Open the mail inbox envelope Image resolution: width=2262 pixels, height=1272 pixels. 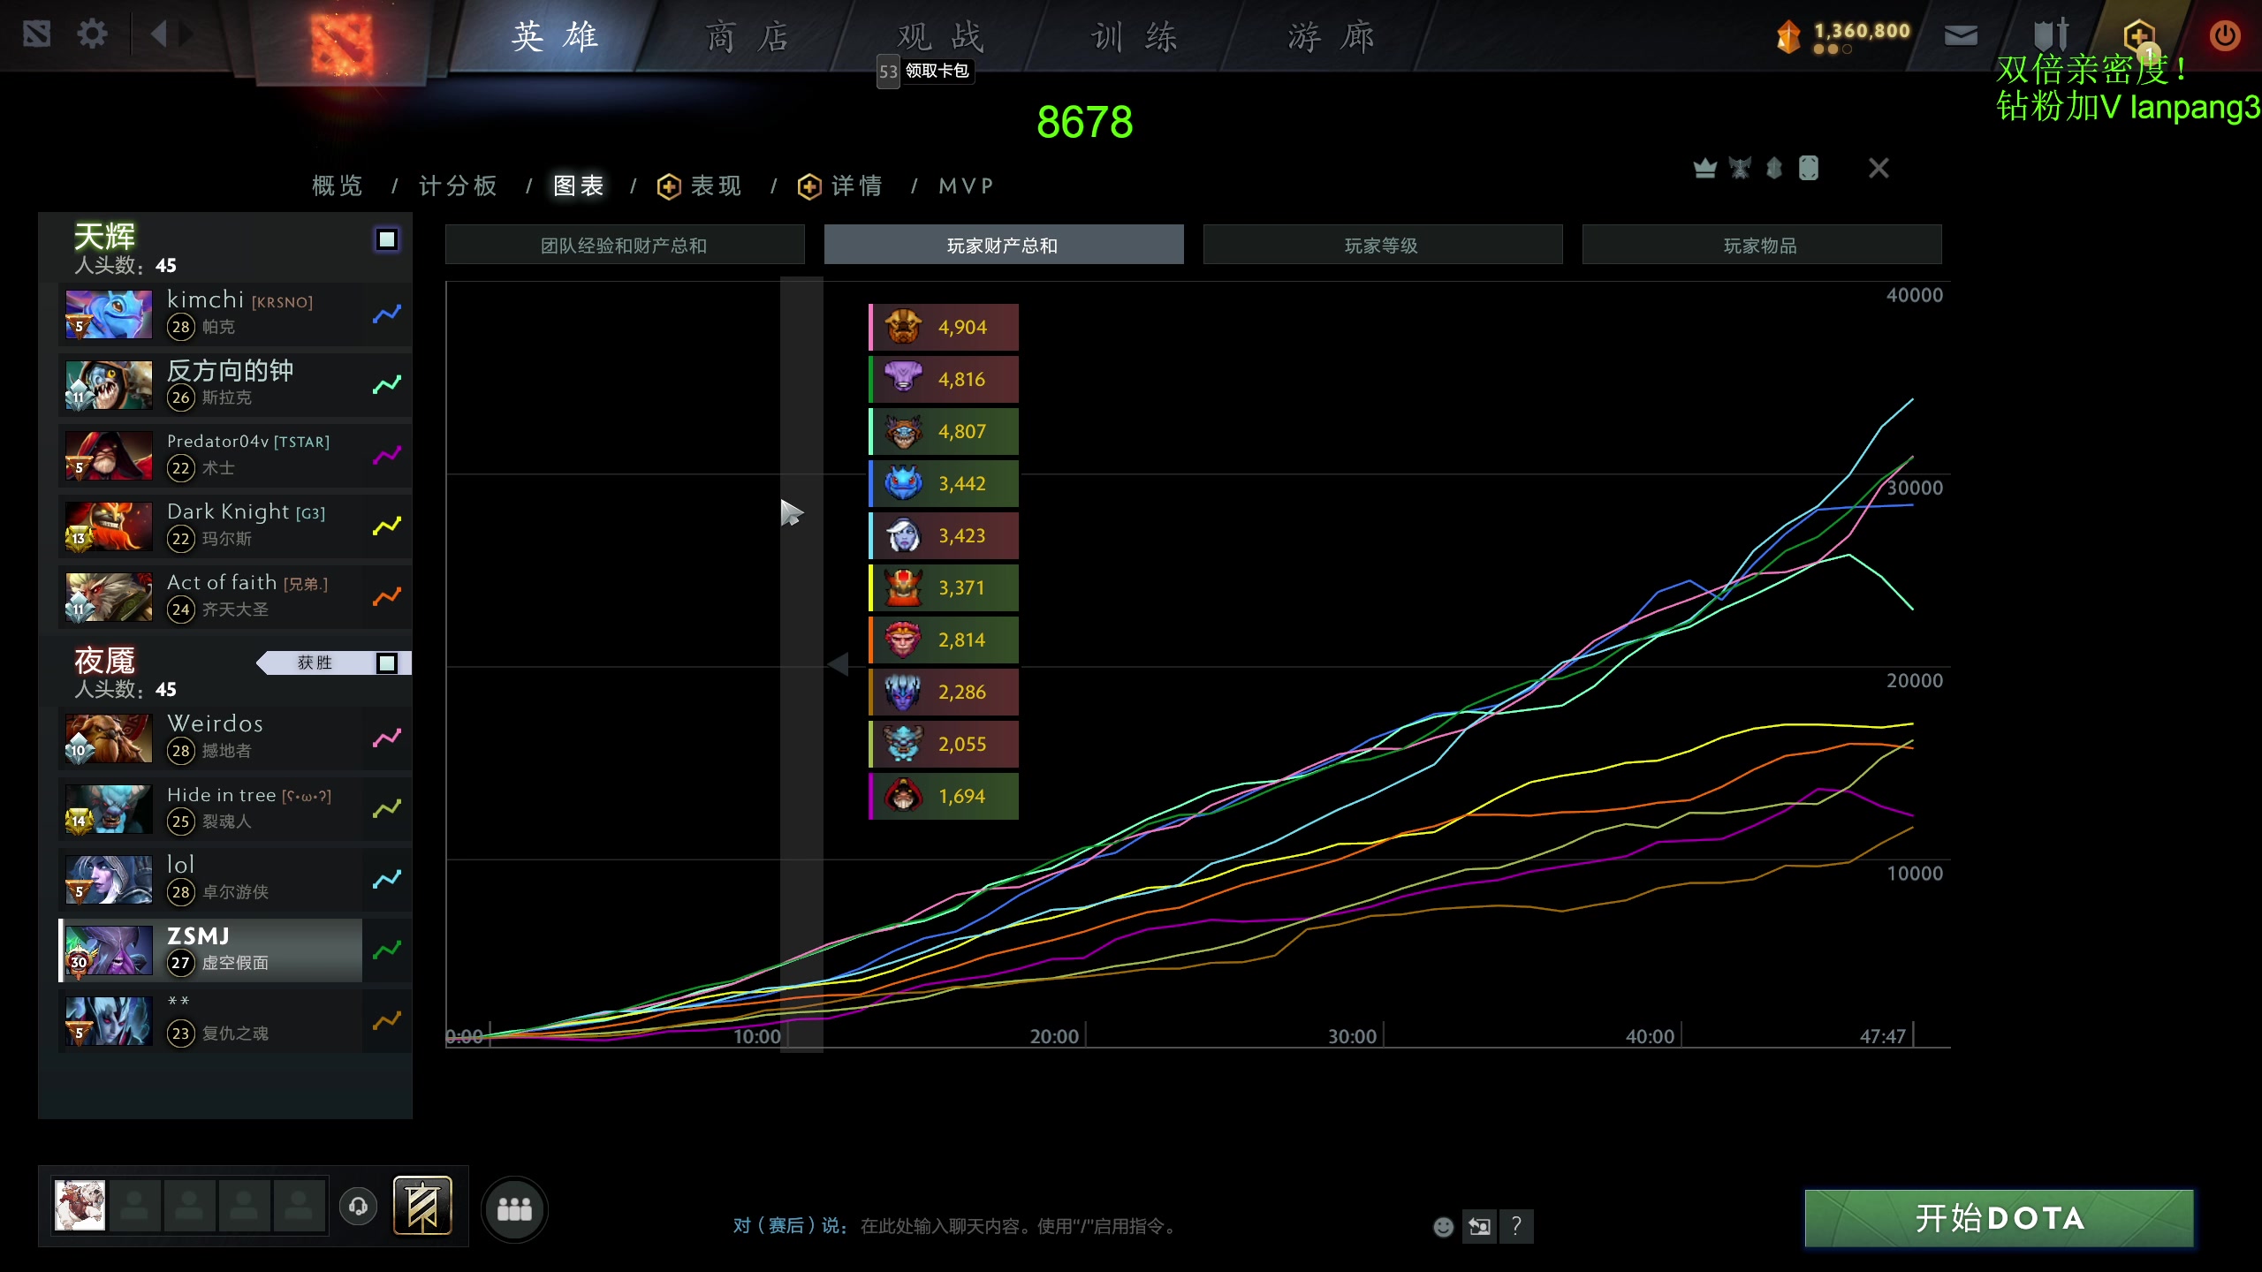coord(1961,35)
